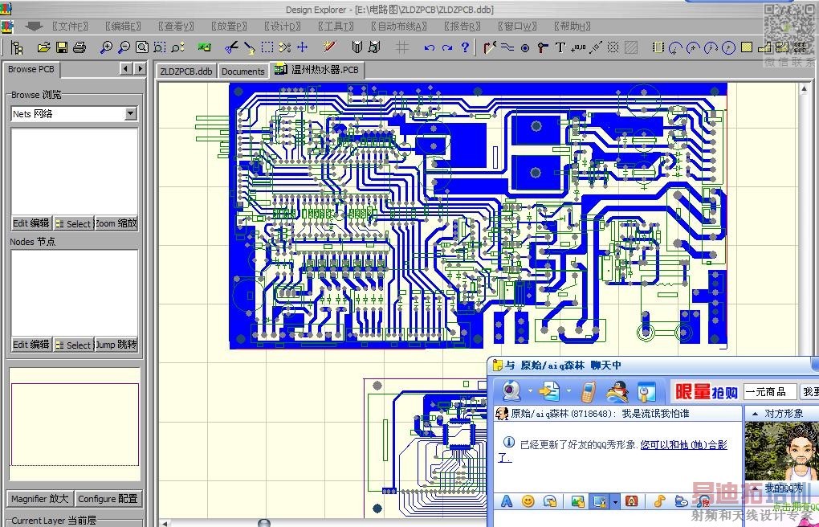This screenshot has width=819, height=527.
Task: Click the Cut scissors icon
Action: point(231,48)
